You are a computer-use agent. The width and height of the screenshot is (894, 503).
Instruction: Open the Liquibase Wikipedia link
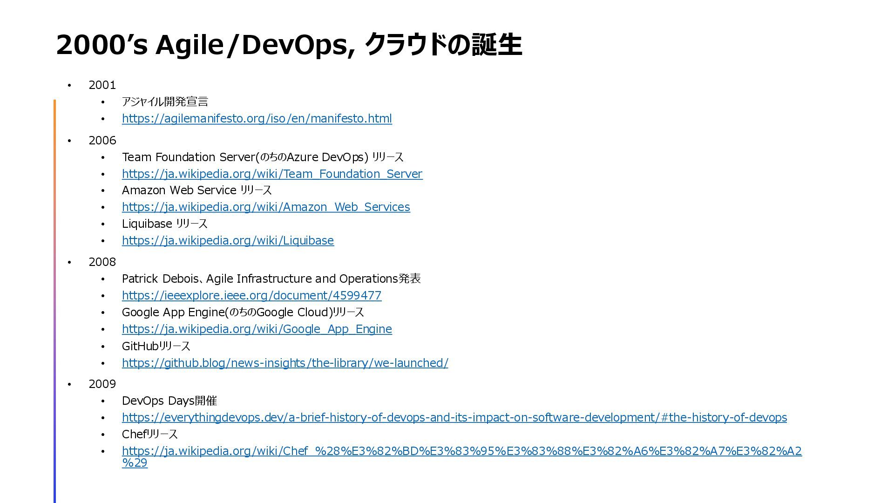(228, 241)
